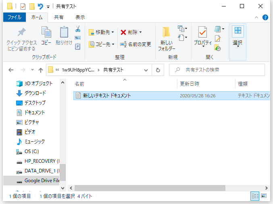Screen dimensions: 273x204
Task: Click 名前の変更 (Rename) button
Action: coord(135,44)
